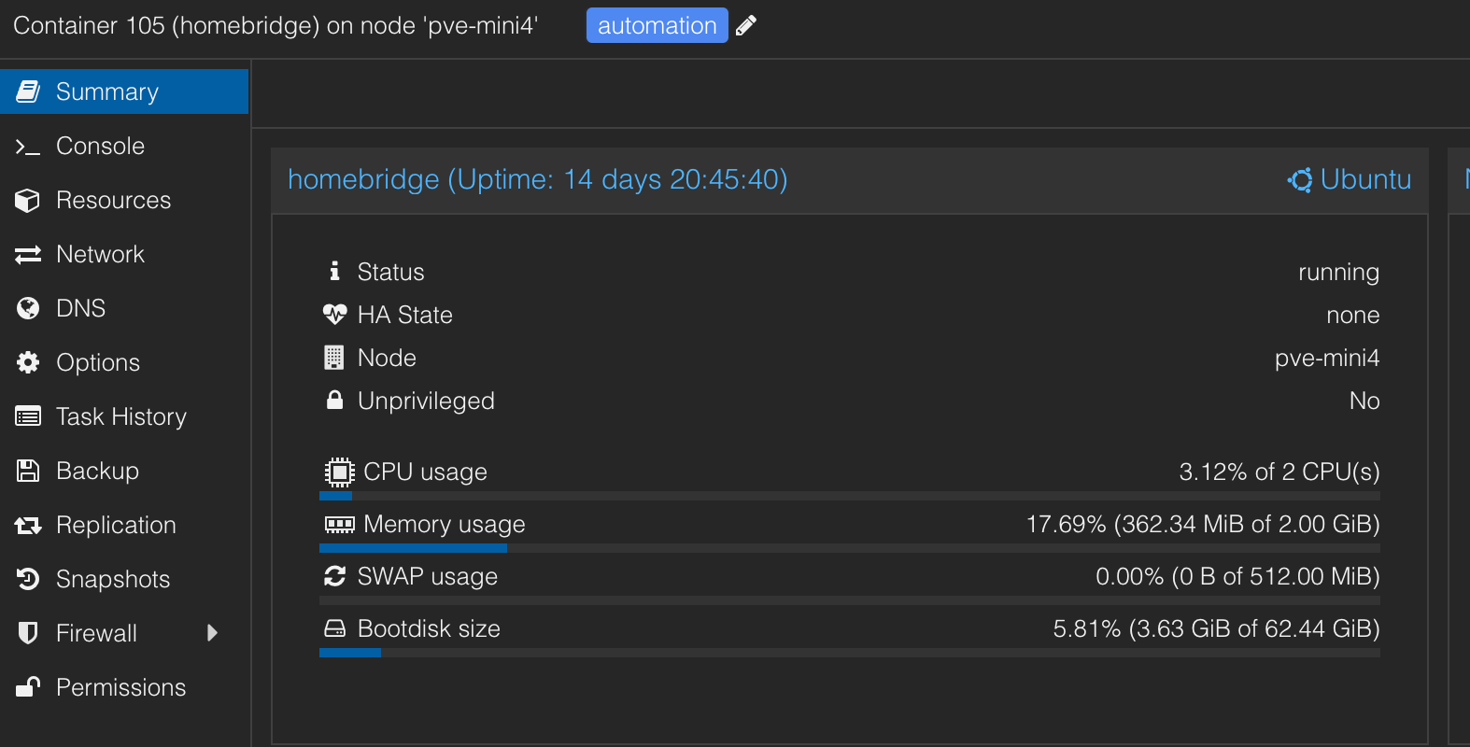The width and height of the screenshot is (1470, 747).
Task: Click the Resources cube icon
Action: pos(28,201)
